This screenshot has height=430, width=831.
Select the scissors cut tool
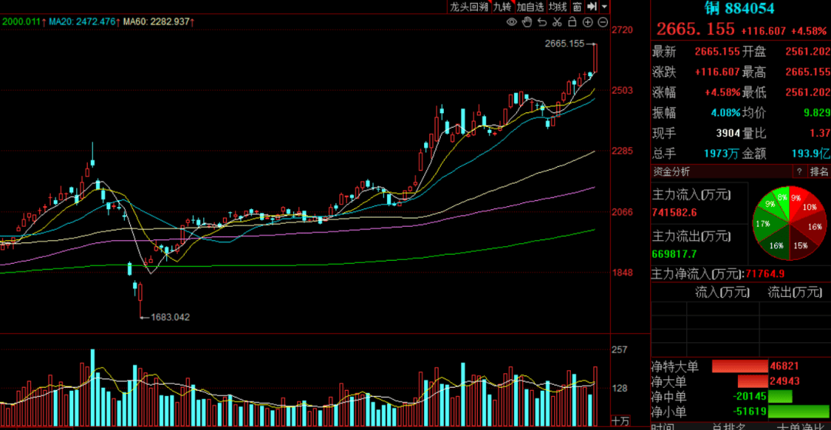click(558, 22)
